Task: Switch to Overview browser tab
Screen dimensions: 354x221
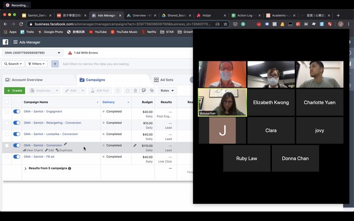Action: (x=141, y=15)
